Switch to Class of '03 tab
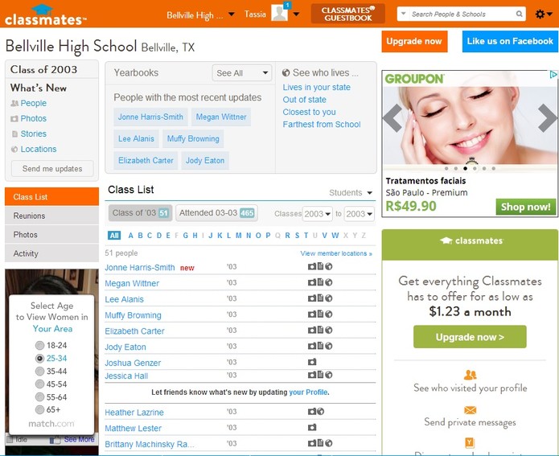Viewport: 559px width, 456px height. click(x=140, y=213)
